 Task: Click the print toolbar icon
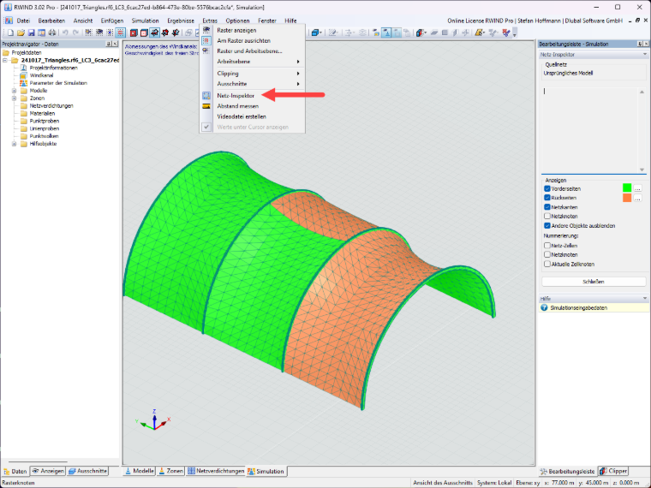coord(52,33)
